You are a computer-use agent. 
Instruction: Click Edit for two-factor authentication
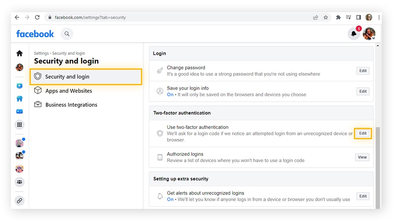(363, 133)
